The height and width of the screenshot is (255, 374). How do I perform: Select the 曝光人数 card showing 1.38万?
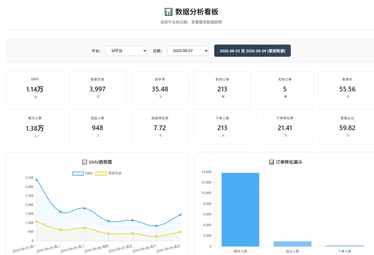coord(35,127)
